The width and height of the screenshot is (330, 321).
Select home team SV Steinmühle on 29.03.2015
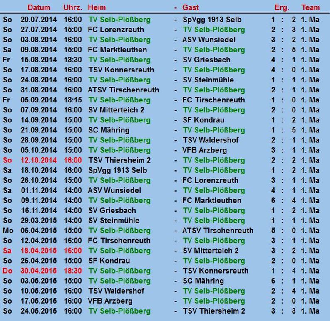(x=114, y=221)
